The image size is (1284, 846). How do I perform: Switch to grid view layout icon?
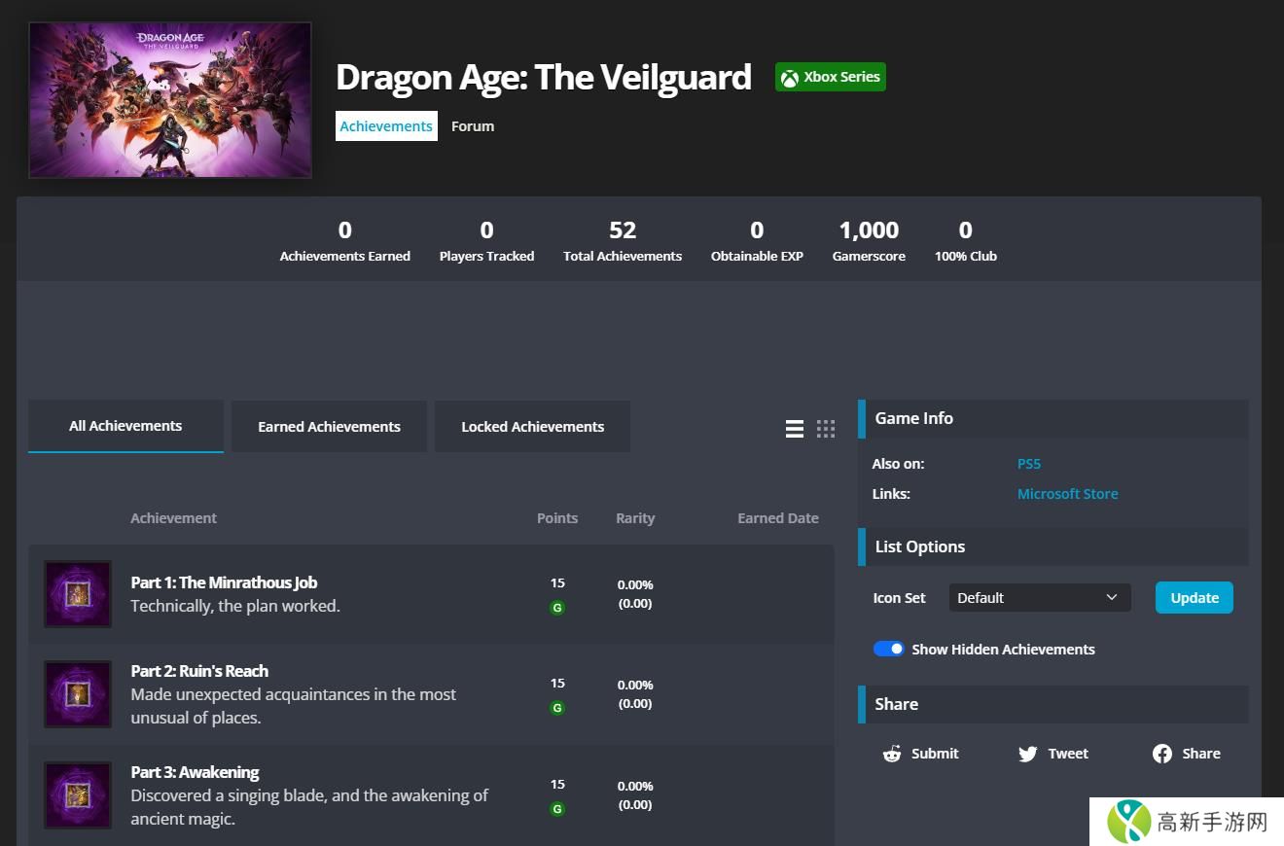[826, 429]
